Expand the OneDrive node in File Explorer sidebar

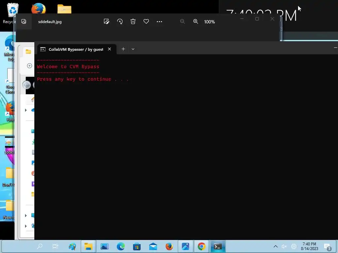click(x=26, y=110)
